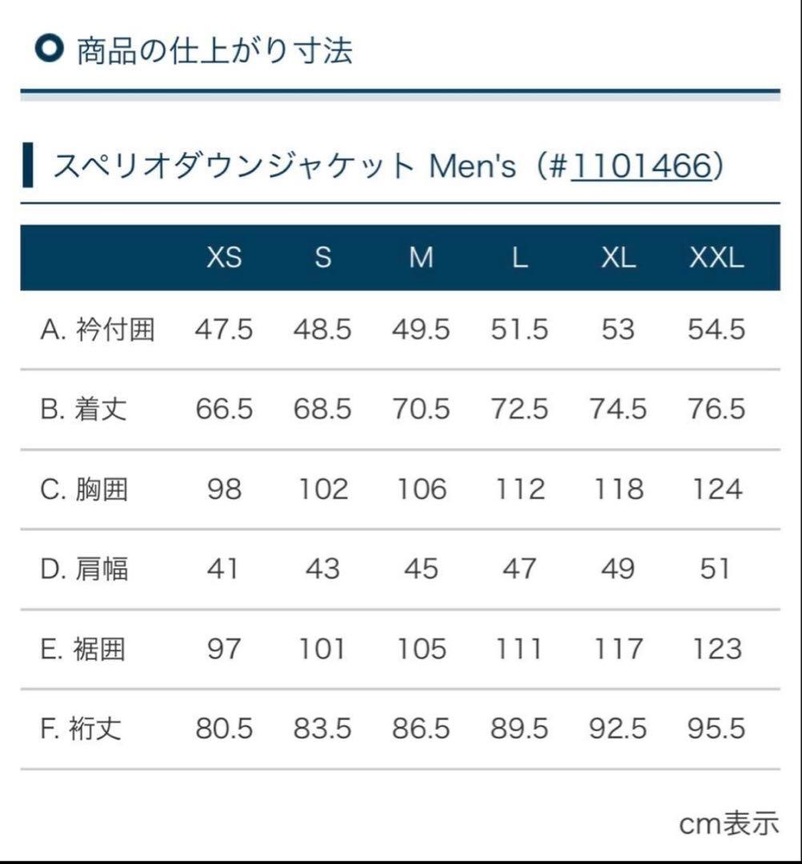Click the F. 裄丈 row label
The width and height of the screenshot is (802, 864).
(x=81, y=729)
